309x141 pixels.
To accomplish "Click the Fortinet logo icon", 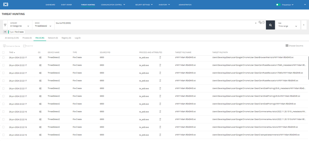I will pos(5,5).
